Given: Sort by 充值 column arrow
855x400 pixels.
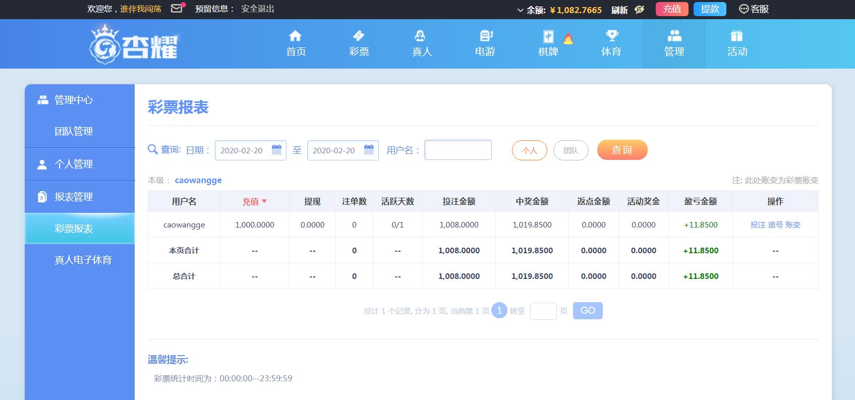Looking at the screenshot, I should point(264,201).
